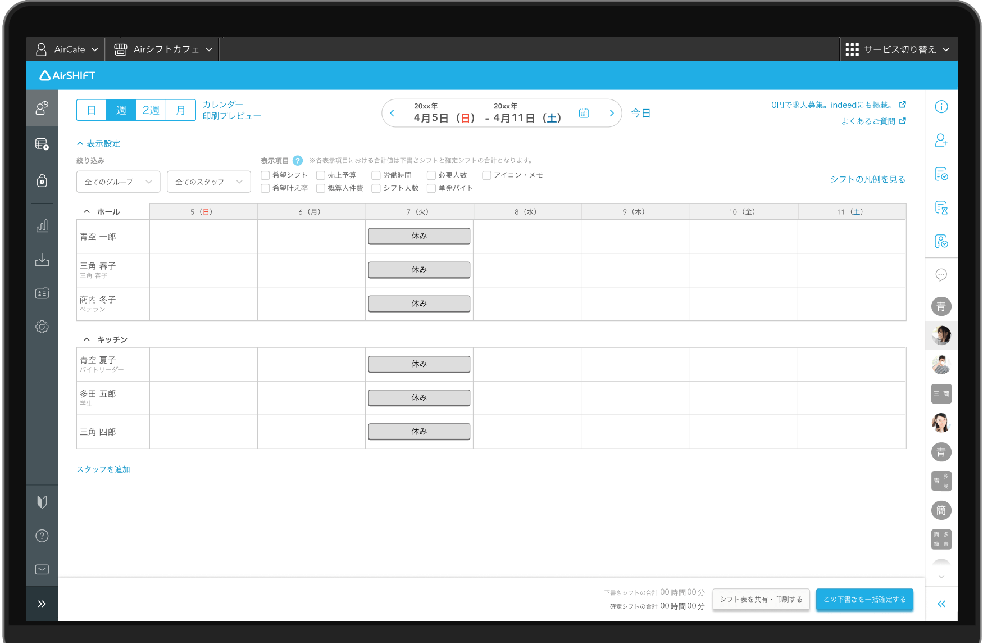Open the 全てのスタッフ filter dropdown
Screen dimensions: 983x643
tap(209, 182)
